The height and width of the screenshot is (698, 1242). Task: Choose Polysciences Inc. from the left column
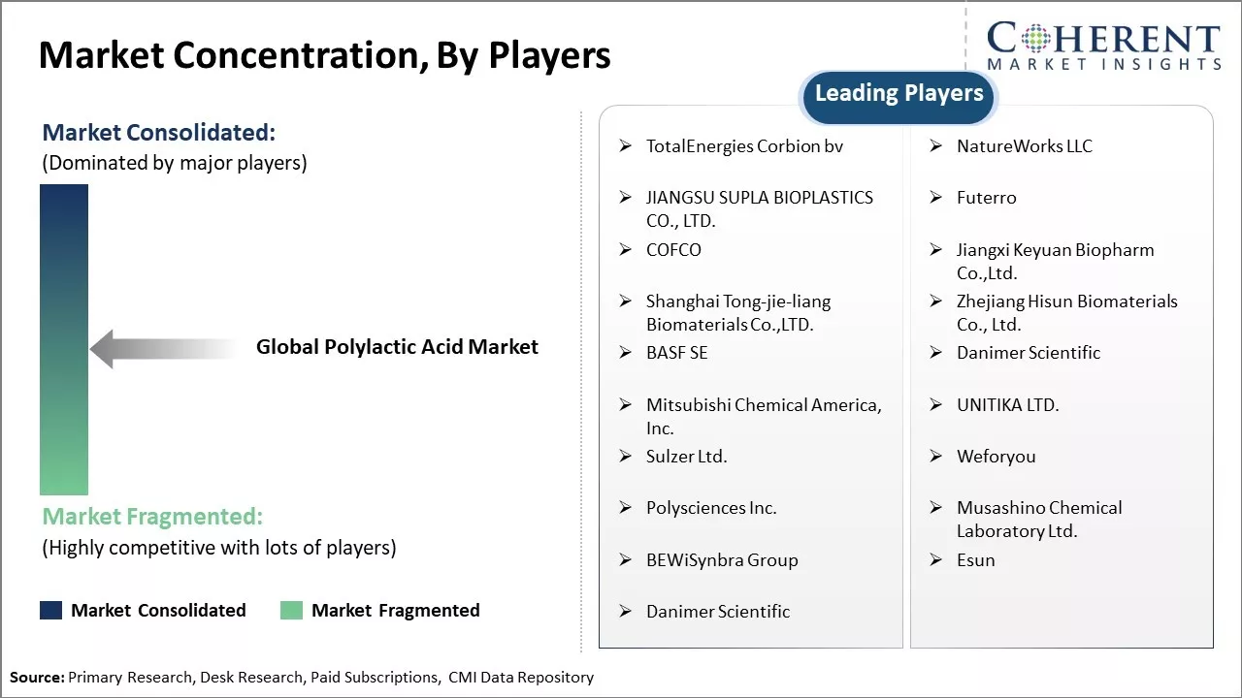711,508
